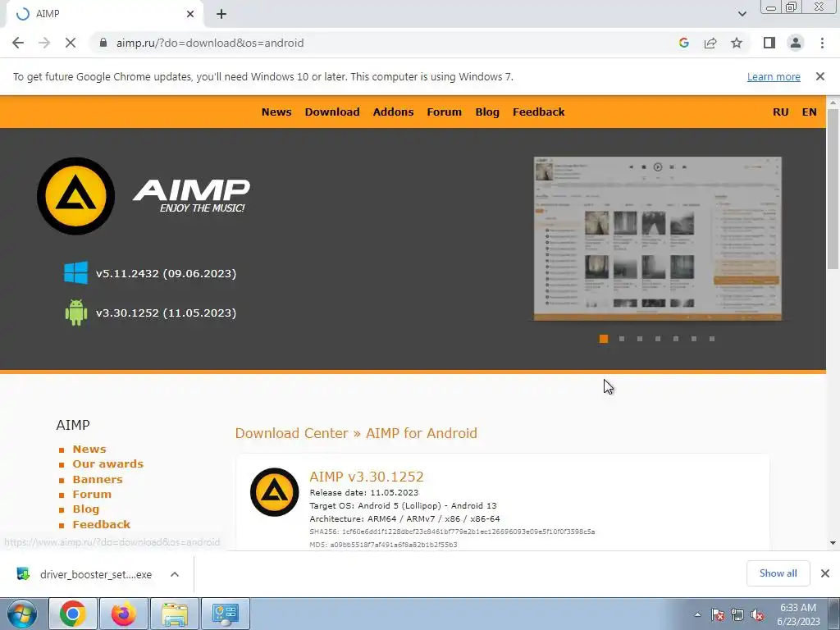Viewport: 840px width, 630px height.
Task: Open the Feedback item in orange navbar
Action: coord(538,112)
